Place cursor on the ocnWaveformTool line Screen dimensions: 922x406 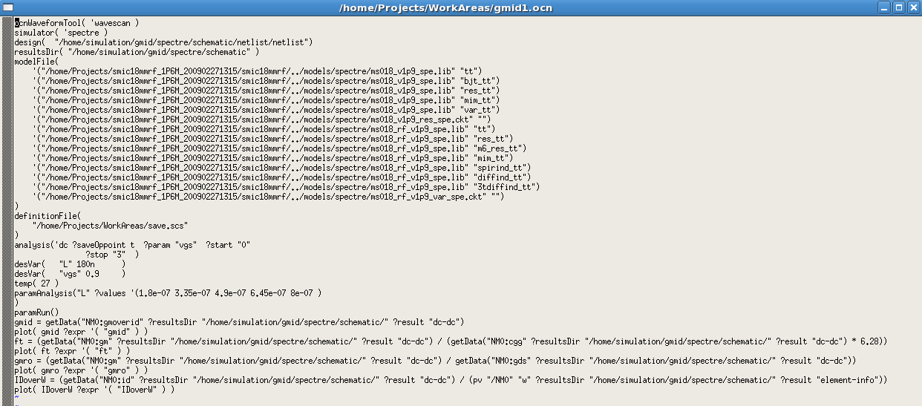(x=76, y=23)
